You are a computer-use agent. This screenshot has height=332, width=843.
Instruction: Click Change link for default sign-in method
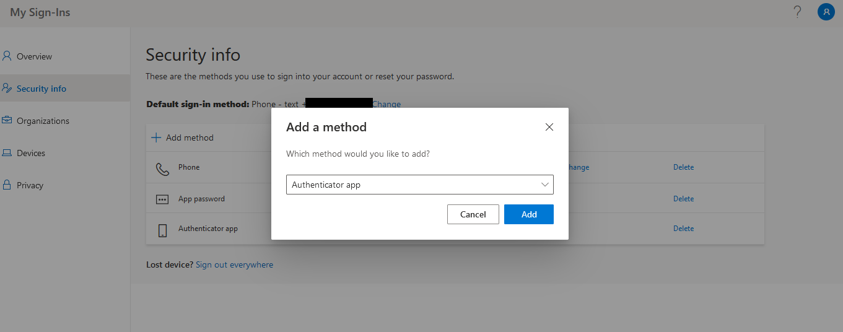click(x=387, y=104)
